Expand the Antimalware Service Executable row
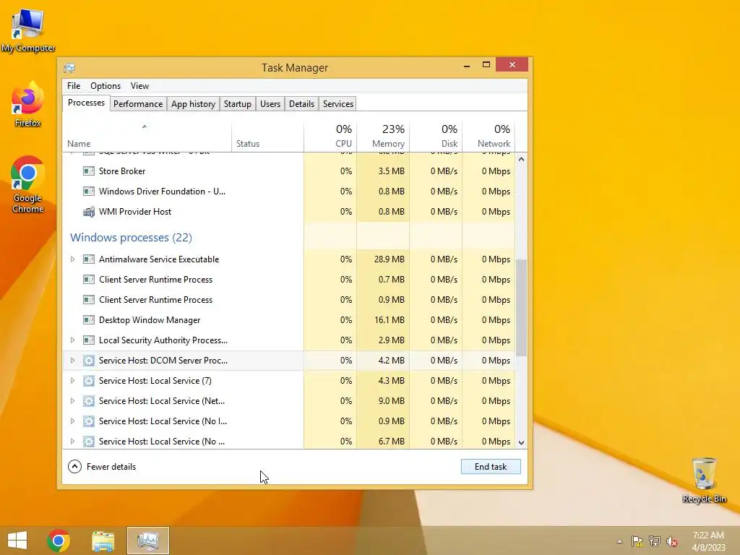This screenshot has height=555, width=740. coord(72,259)
